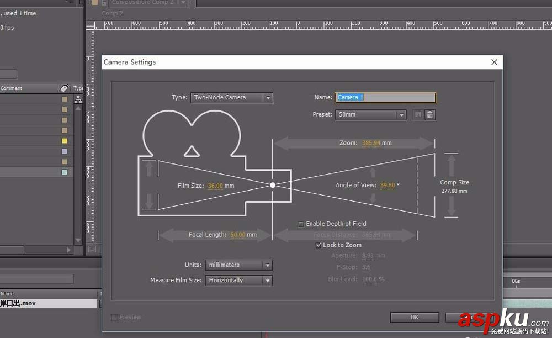Click the Comp 2 breadcrumb label
Viewport: 552px width, 338px height.
112,13
